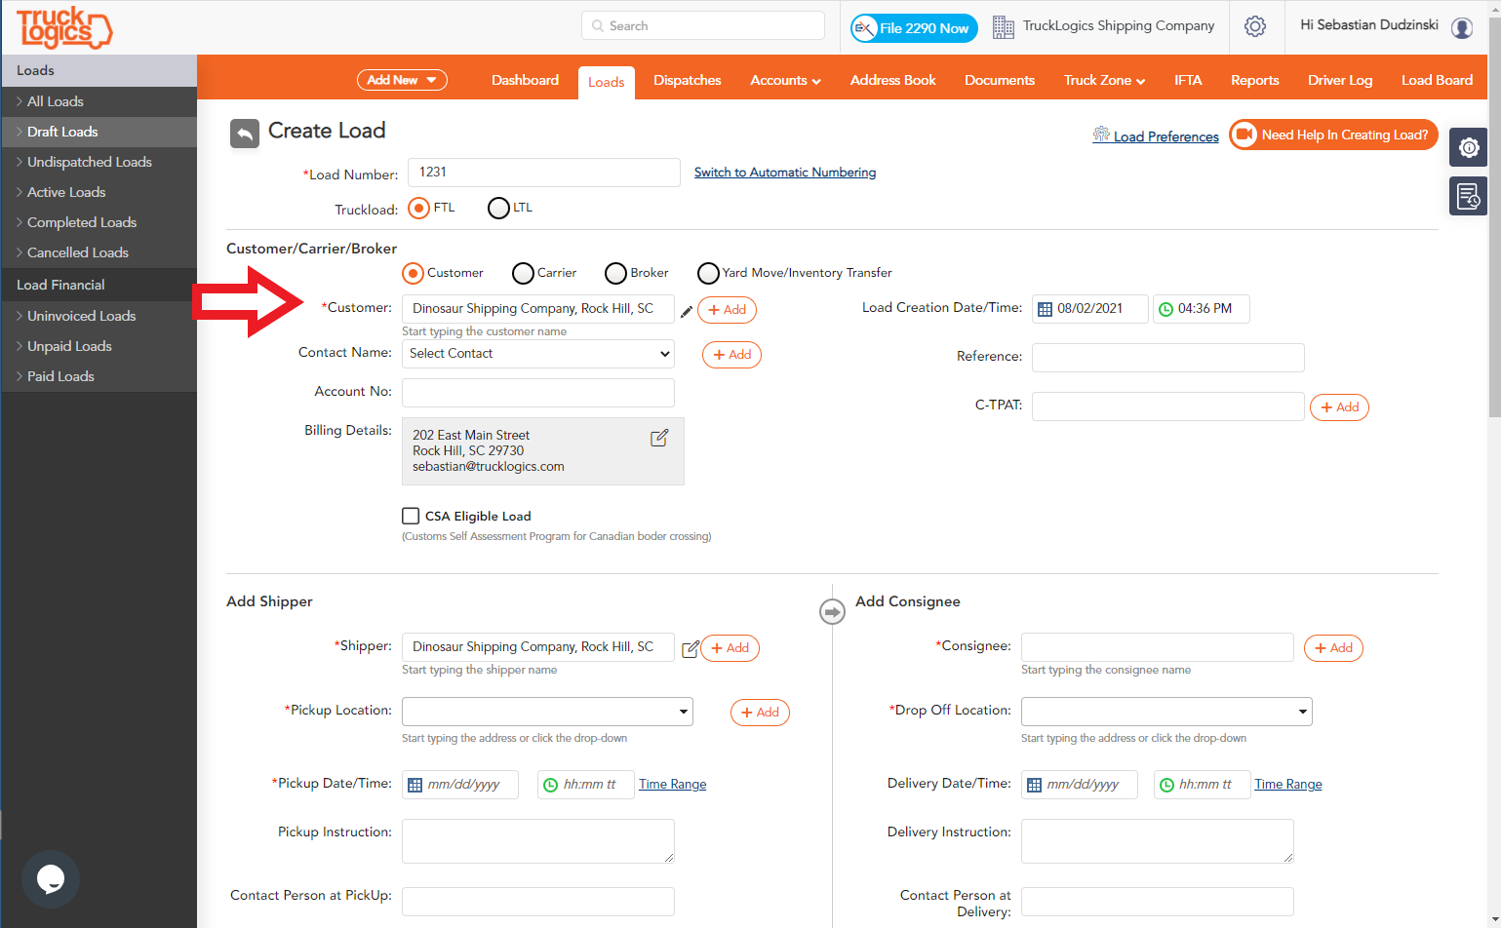Choose Yard Move/Inventory Transfer option
Image resolution: width=1501 pixels, height=928 pixels.
(708, 273)
